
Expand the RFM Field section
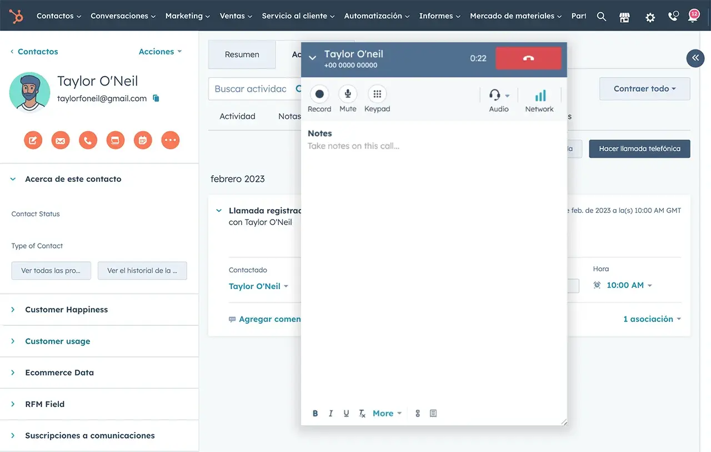(x=13, y=404)
